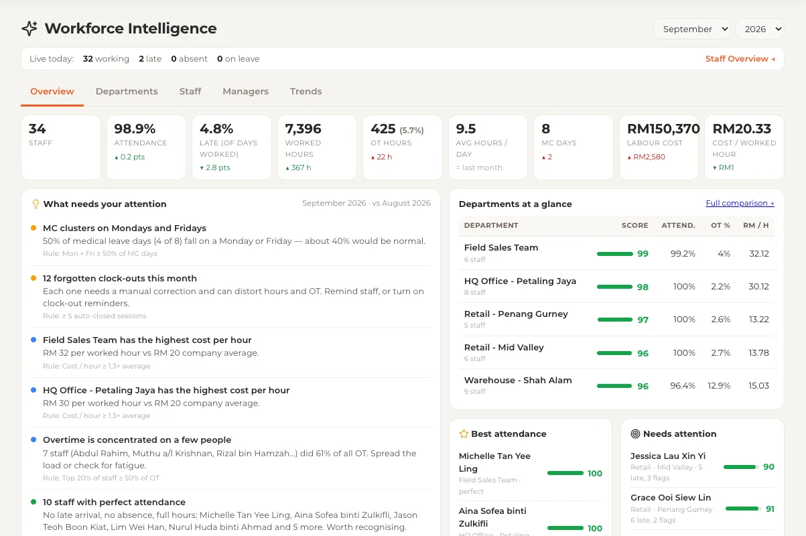Click the '0 on leave' live count

click(x=238, y=59)
